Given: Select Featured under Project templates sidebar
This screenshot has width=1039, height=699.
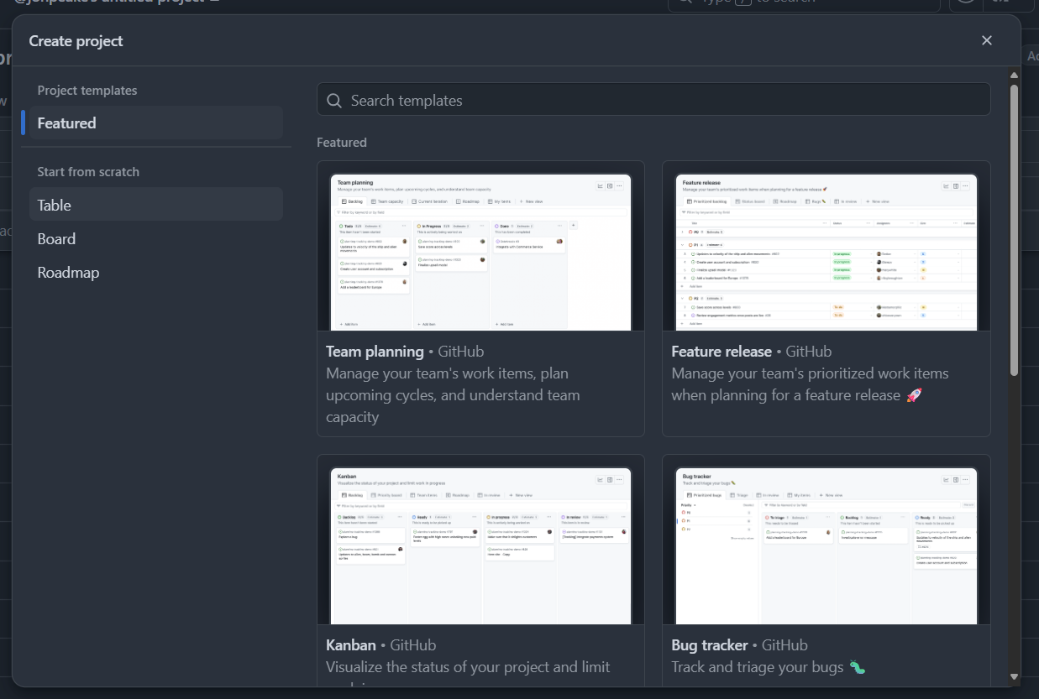Looking at the screenshot, I should (x=156, y=123).
